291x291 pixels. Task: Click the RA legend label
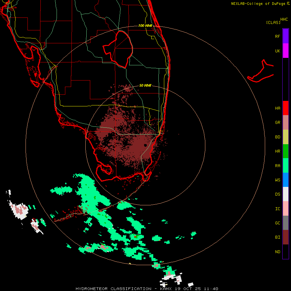277,166
